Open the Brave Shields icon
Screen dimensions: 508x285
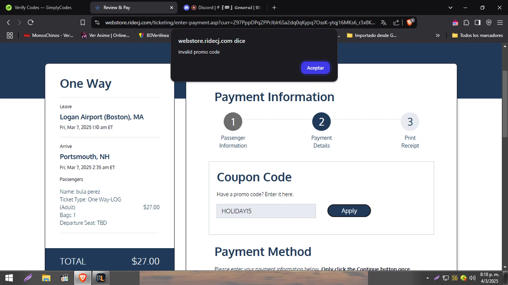(x=410, y=22)
